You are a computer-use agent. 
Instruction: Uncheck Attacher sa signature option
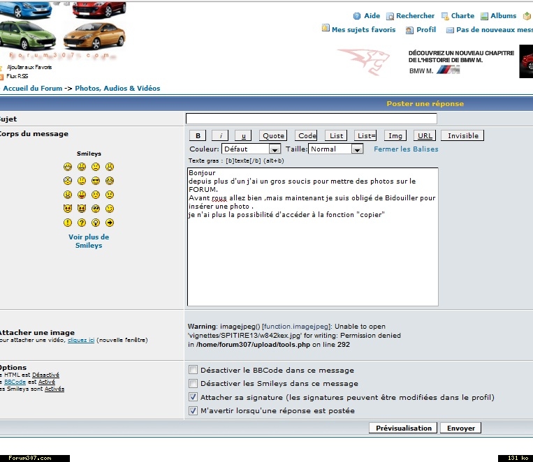[194, 397]
